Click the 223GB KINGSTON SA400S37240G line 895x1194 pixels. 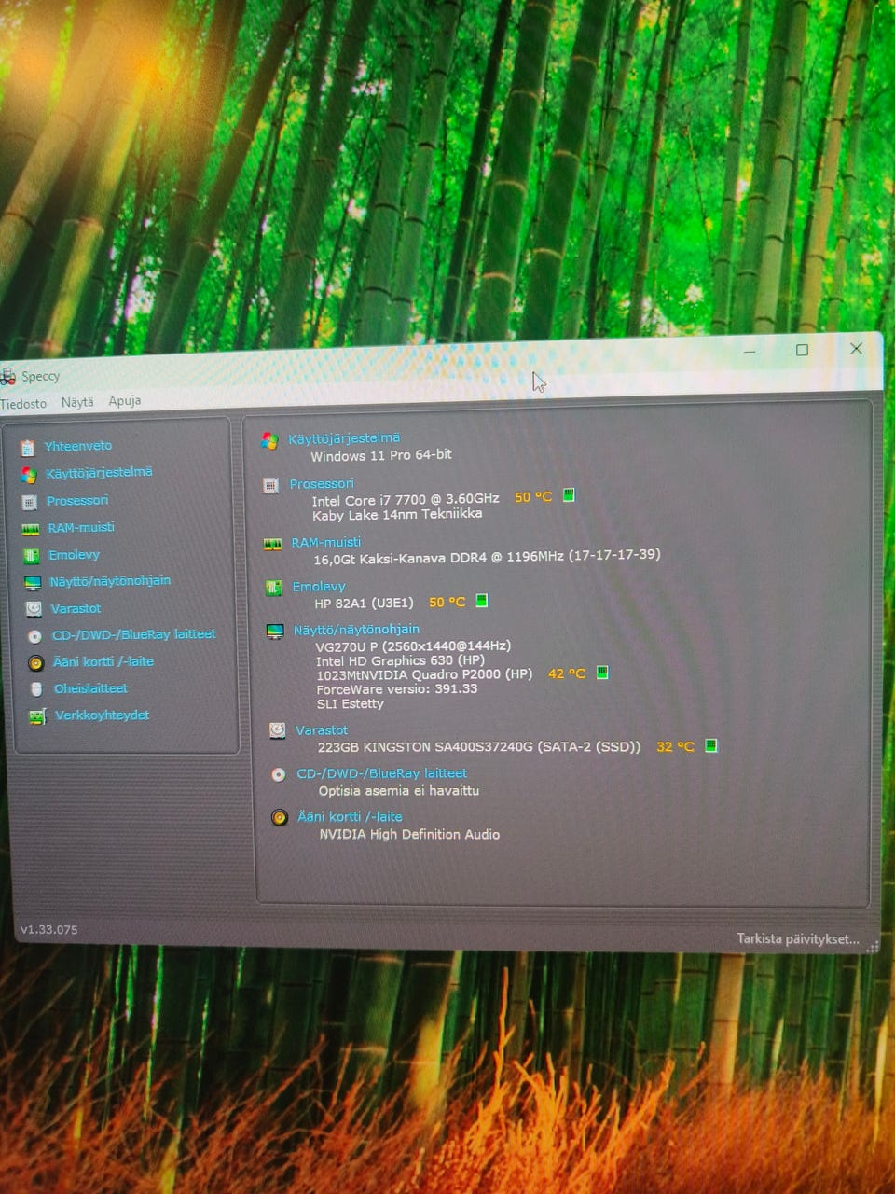(479, 746)
